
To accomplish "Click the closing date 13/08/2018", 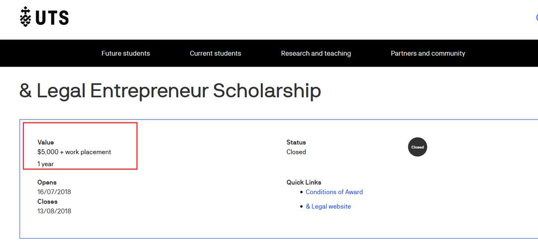I will coord(54,211).
